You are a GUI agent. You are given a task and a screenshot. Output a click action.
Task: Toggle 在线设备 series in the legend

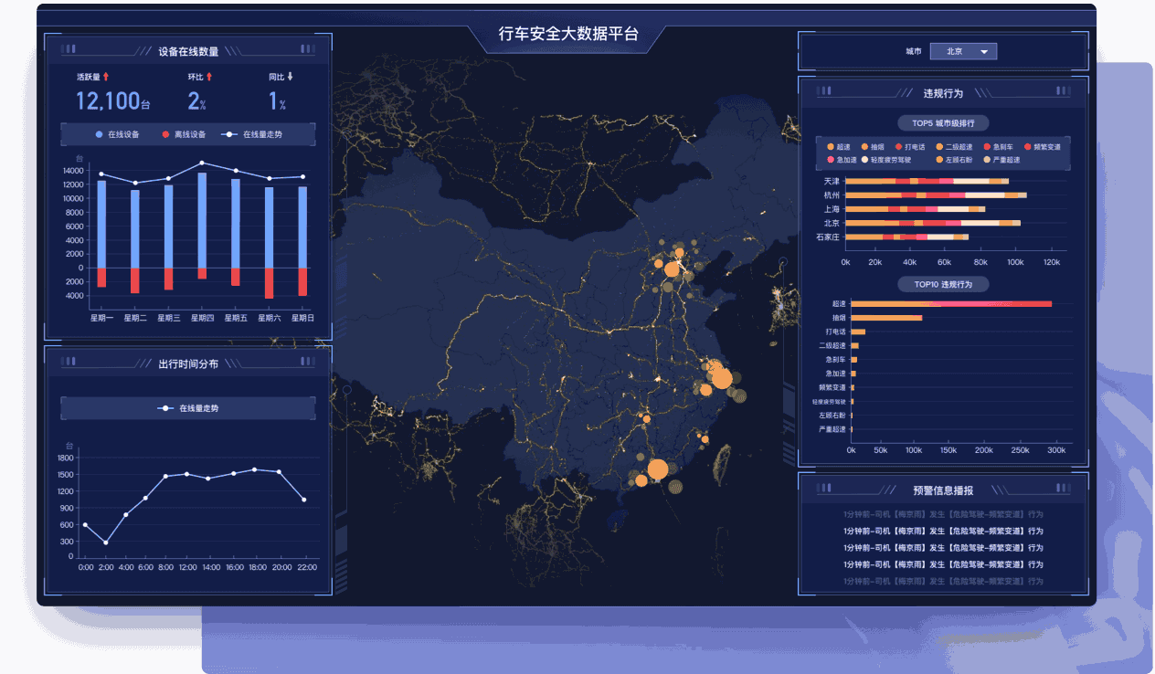point(118,134)
